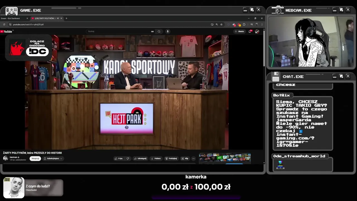Click the Podziękuj thanks button
The image size is (357, 201).
171,159
